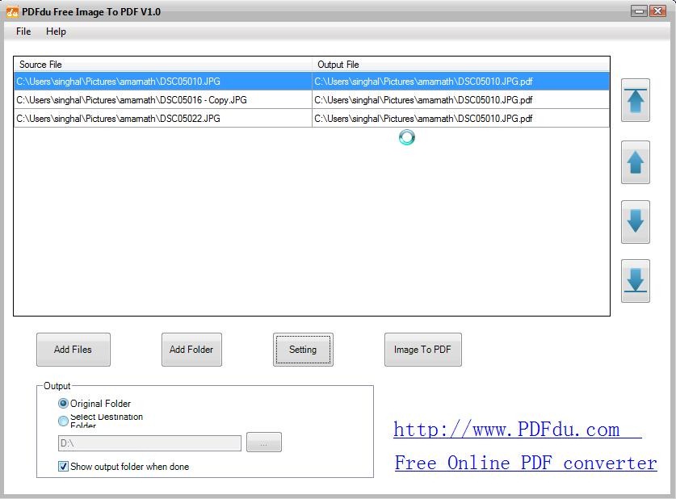The image size is (676, 499).
Task: Click the PDFdu app icon in title bar
Action: click(12, 12)
